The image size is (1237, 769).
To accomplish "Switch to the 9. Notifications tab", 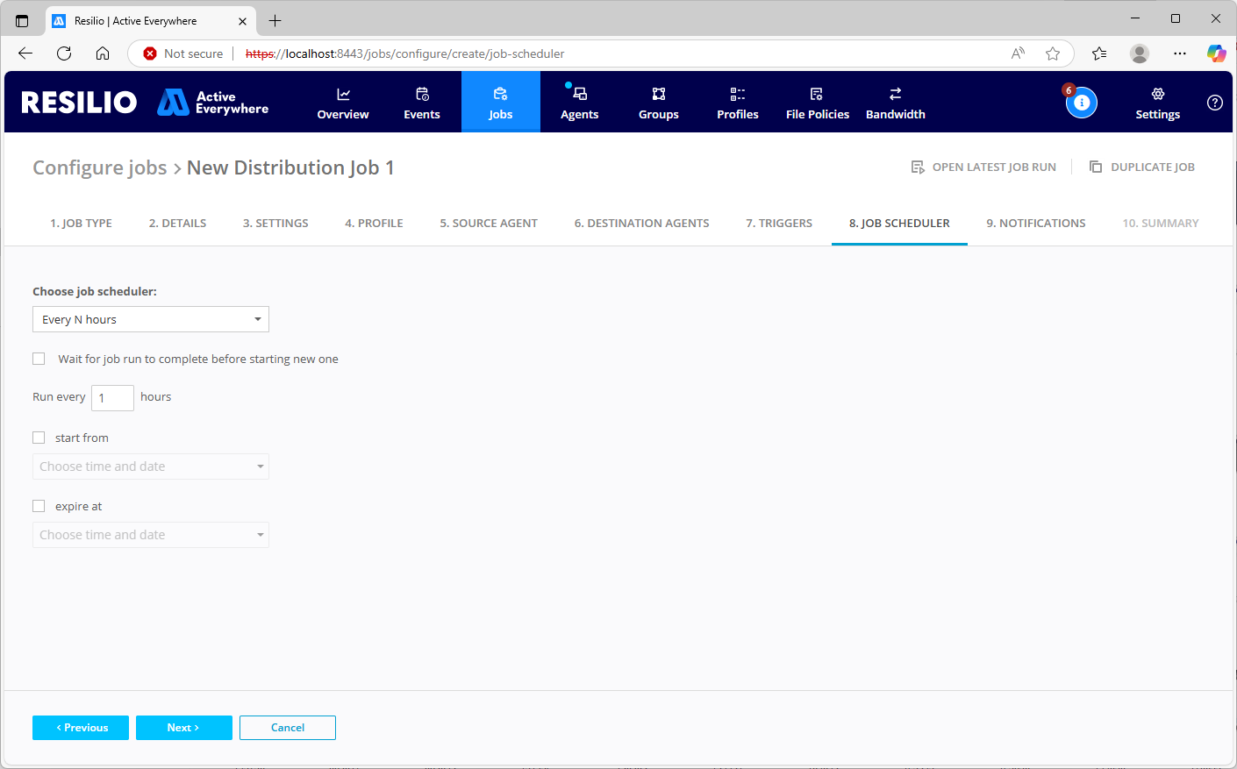I will tap(1035, 224).
